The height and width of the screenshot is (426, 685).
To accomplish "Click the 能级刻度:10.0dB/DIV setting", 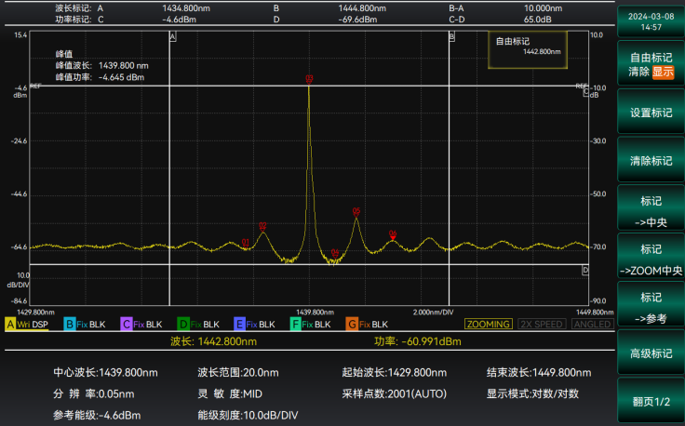I will pyautogui.click(x=248, y=416).
